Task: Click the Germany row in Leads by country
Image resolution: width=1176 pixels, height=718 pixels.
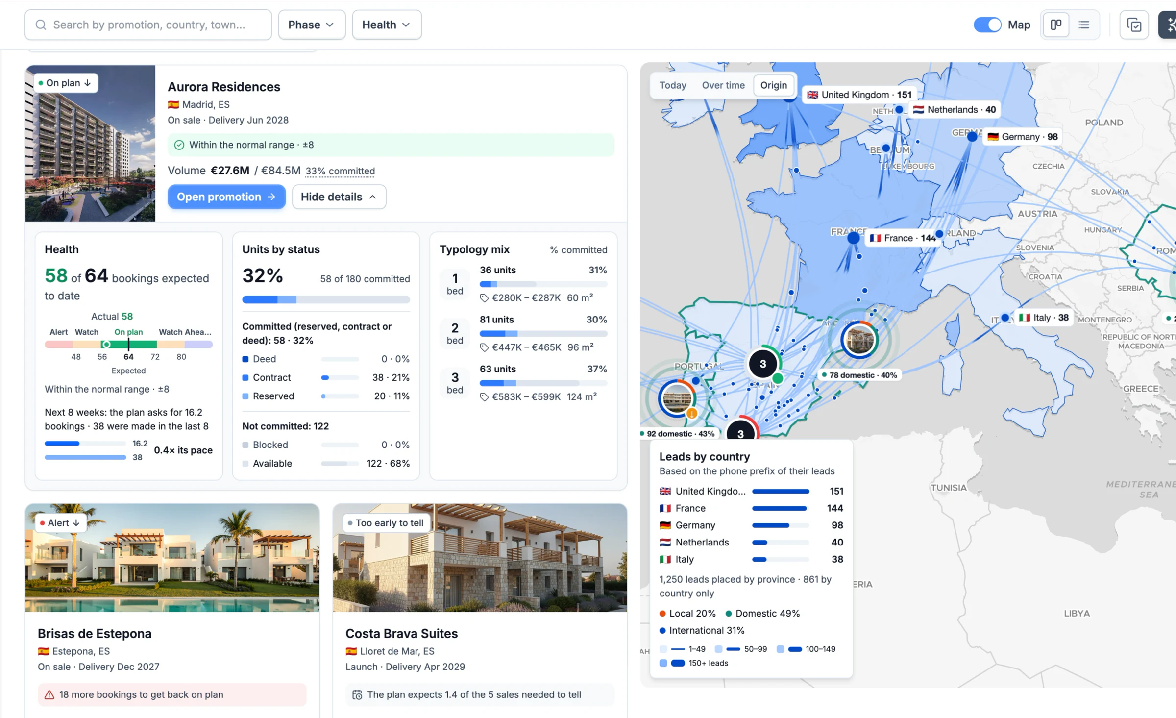Action: 751,525
